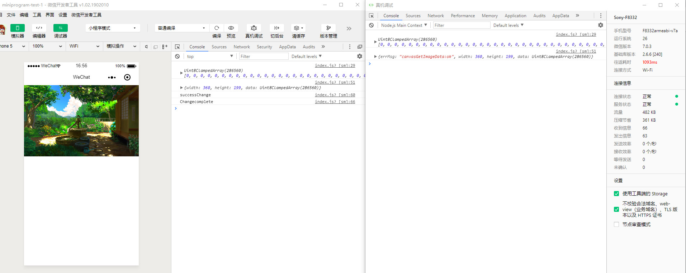
Task: Open the 模拟操作 dropdown
Action: coord(121,46)
